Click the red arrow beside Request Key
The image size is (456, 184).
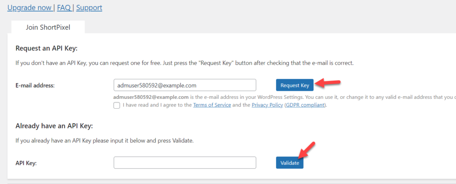coord(328,83)
